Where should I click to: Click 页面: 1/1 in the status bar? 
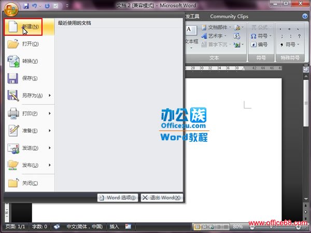(x=15, y=226)
